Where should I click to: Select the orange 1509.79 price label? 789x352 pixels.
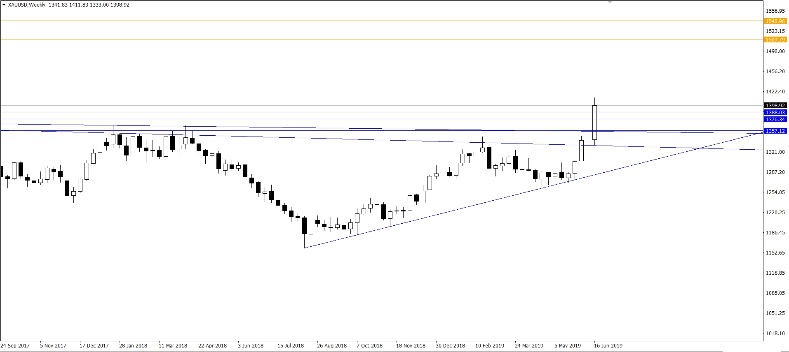pyautogui.click(x=775, y=39)
